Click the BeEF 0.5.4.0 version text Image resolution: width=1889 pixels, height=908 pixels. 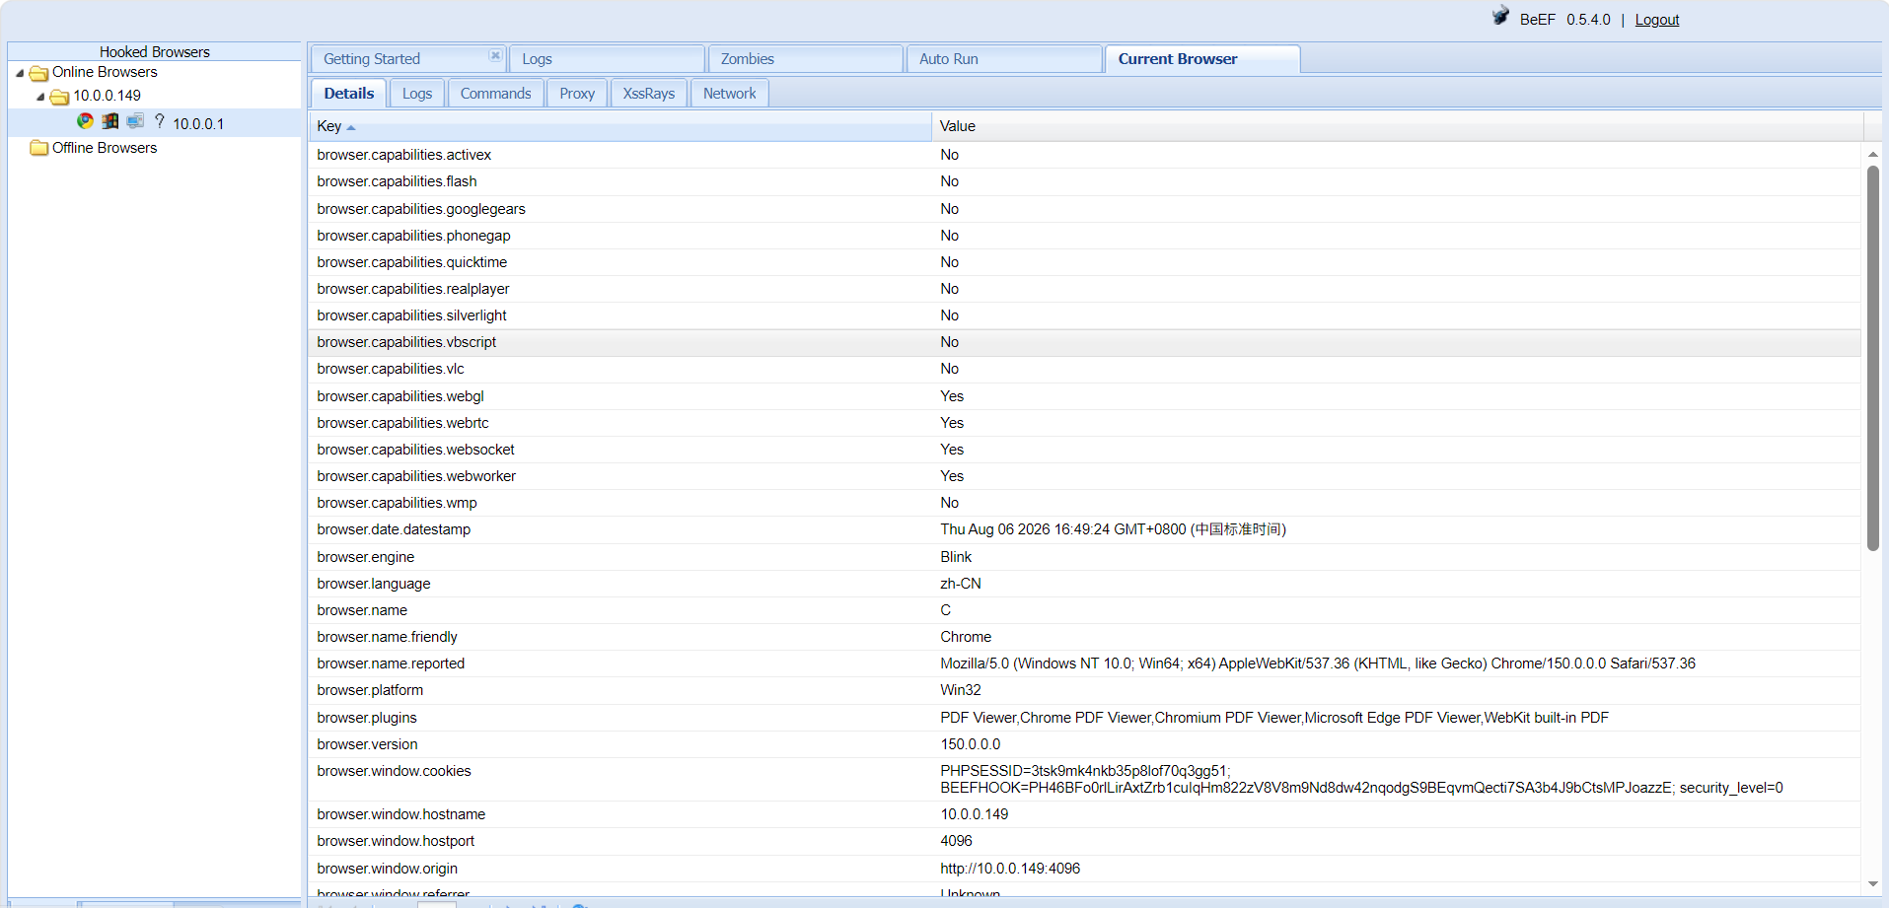tap(1564, 20)
